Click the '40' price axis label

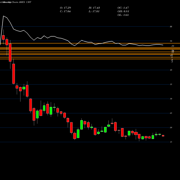point(171,70)
